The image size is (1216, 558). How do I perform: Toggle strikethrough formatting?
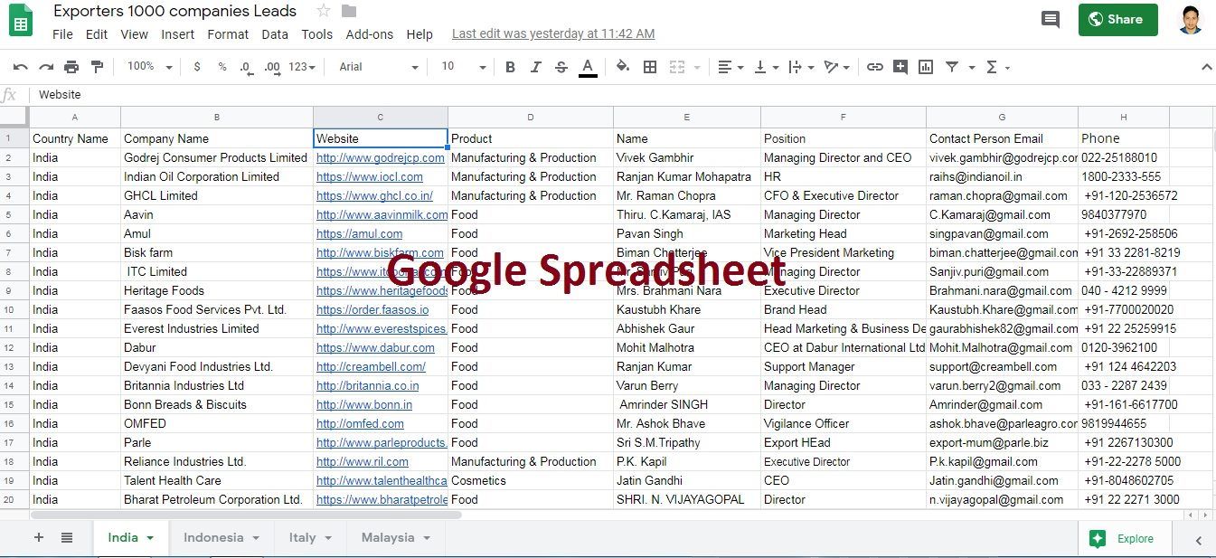coord(561,67)
